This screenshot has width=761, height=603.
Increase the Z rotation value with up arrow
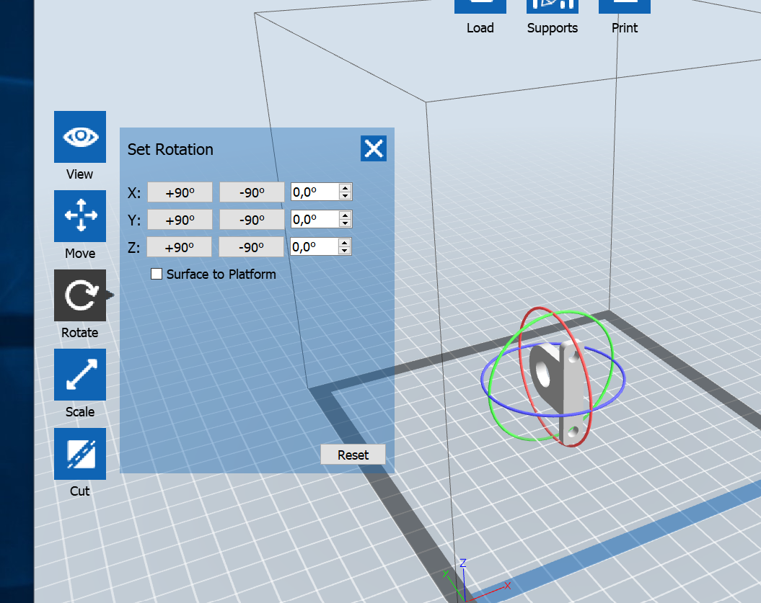(345, 244)
